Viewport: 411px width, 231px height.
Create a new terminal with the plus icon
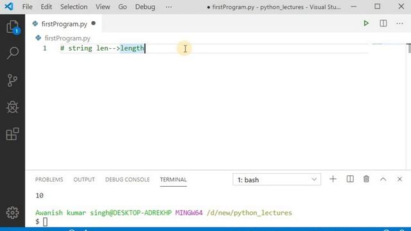pyautogui.click(x=333, y=179)
